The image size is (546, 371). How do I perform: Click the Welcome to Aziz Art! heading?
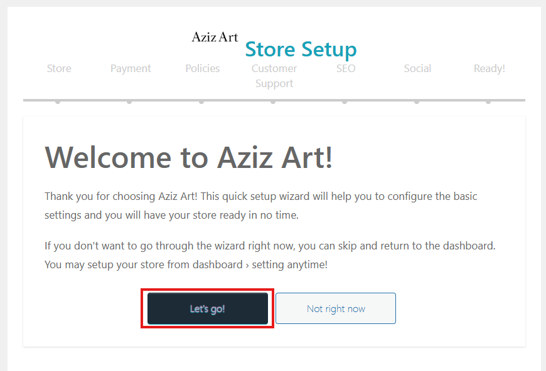point(189,157)
